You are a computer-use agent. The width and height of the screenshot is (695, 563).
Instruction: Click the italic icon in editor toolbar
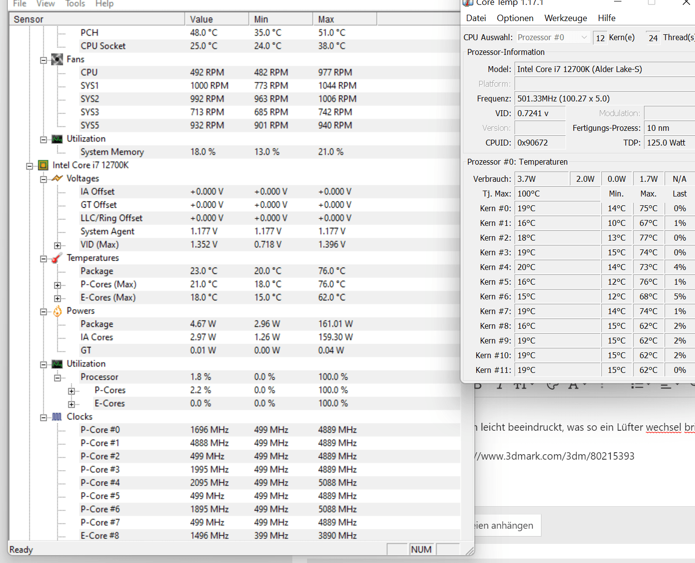[499, 386]
